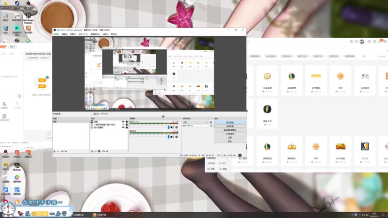Screen dimensions: 388x218
Task: Open OBS Edit menu (编辑)
Action: pos(65,34)
